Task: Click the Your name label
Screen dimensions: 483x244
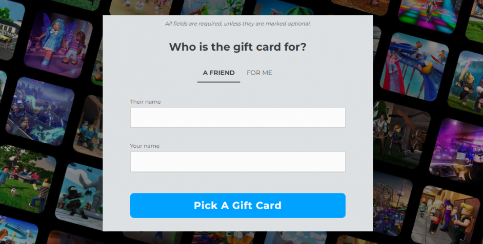Action: [145, 146]
